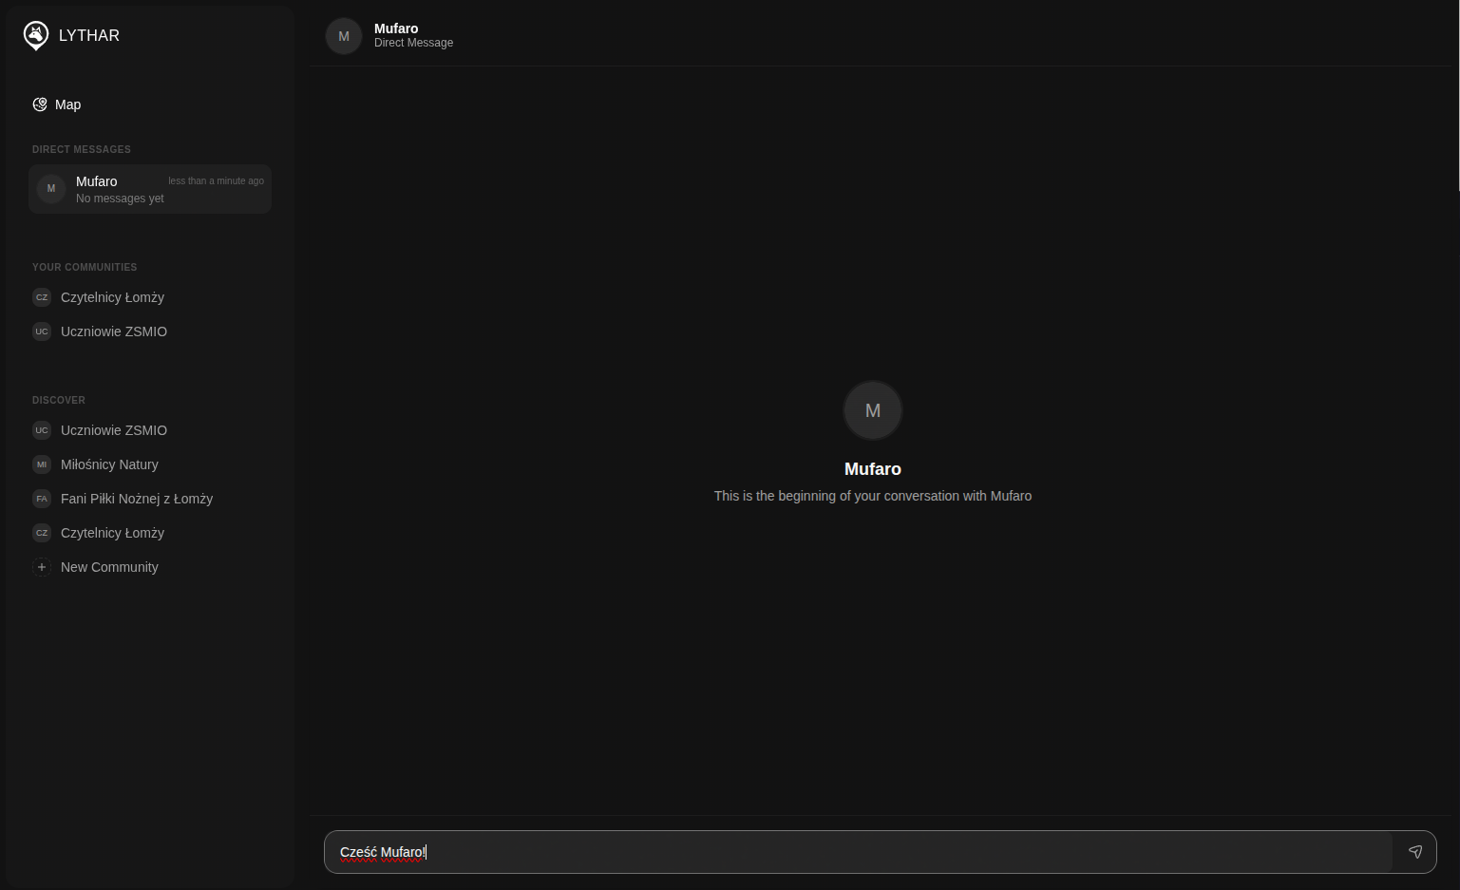Click the large Mufaro avatar in conversation center

click(x=872, y=410)
